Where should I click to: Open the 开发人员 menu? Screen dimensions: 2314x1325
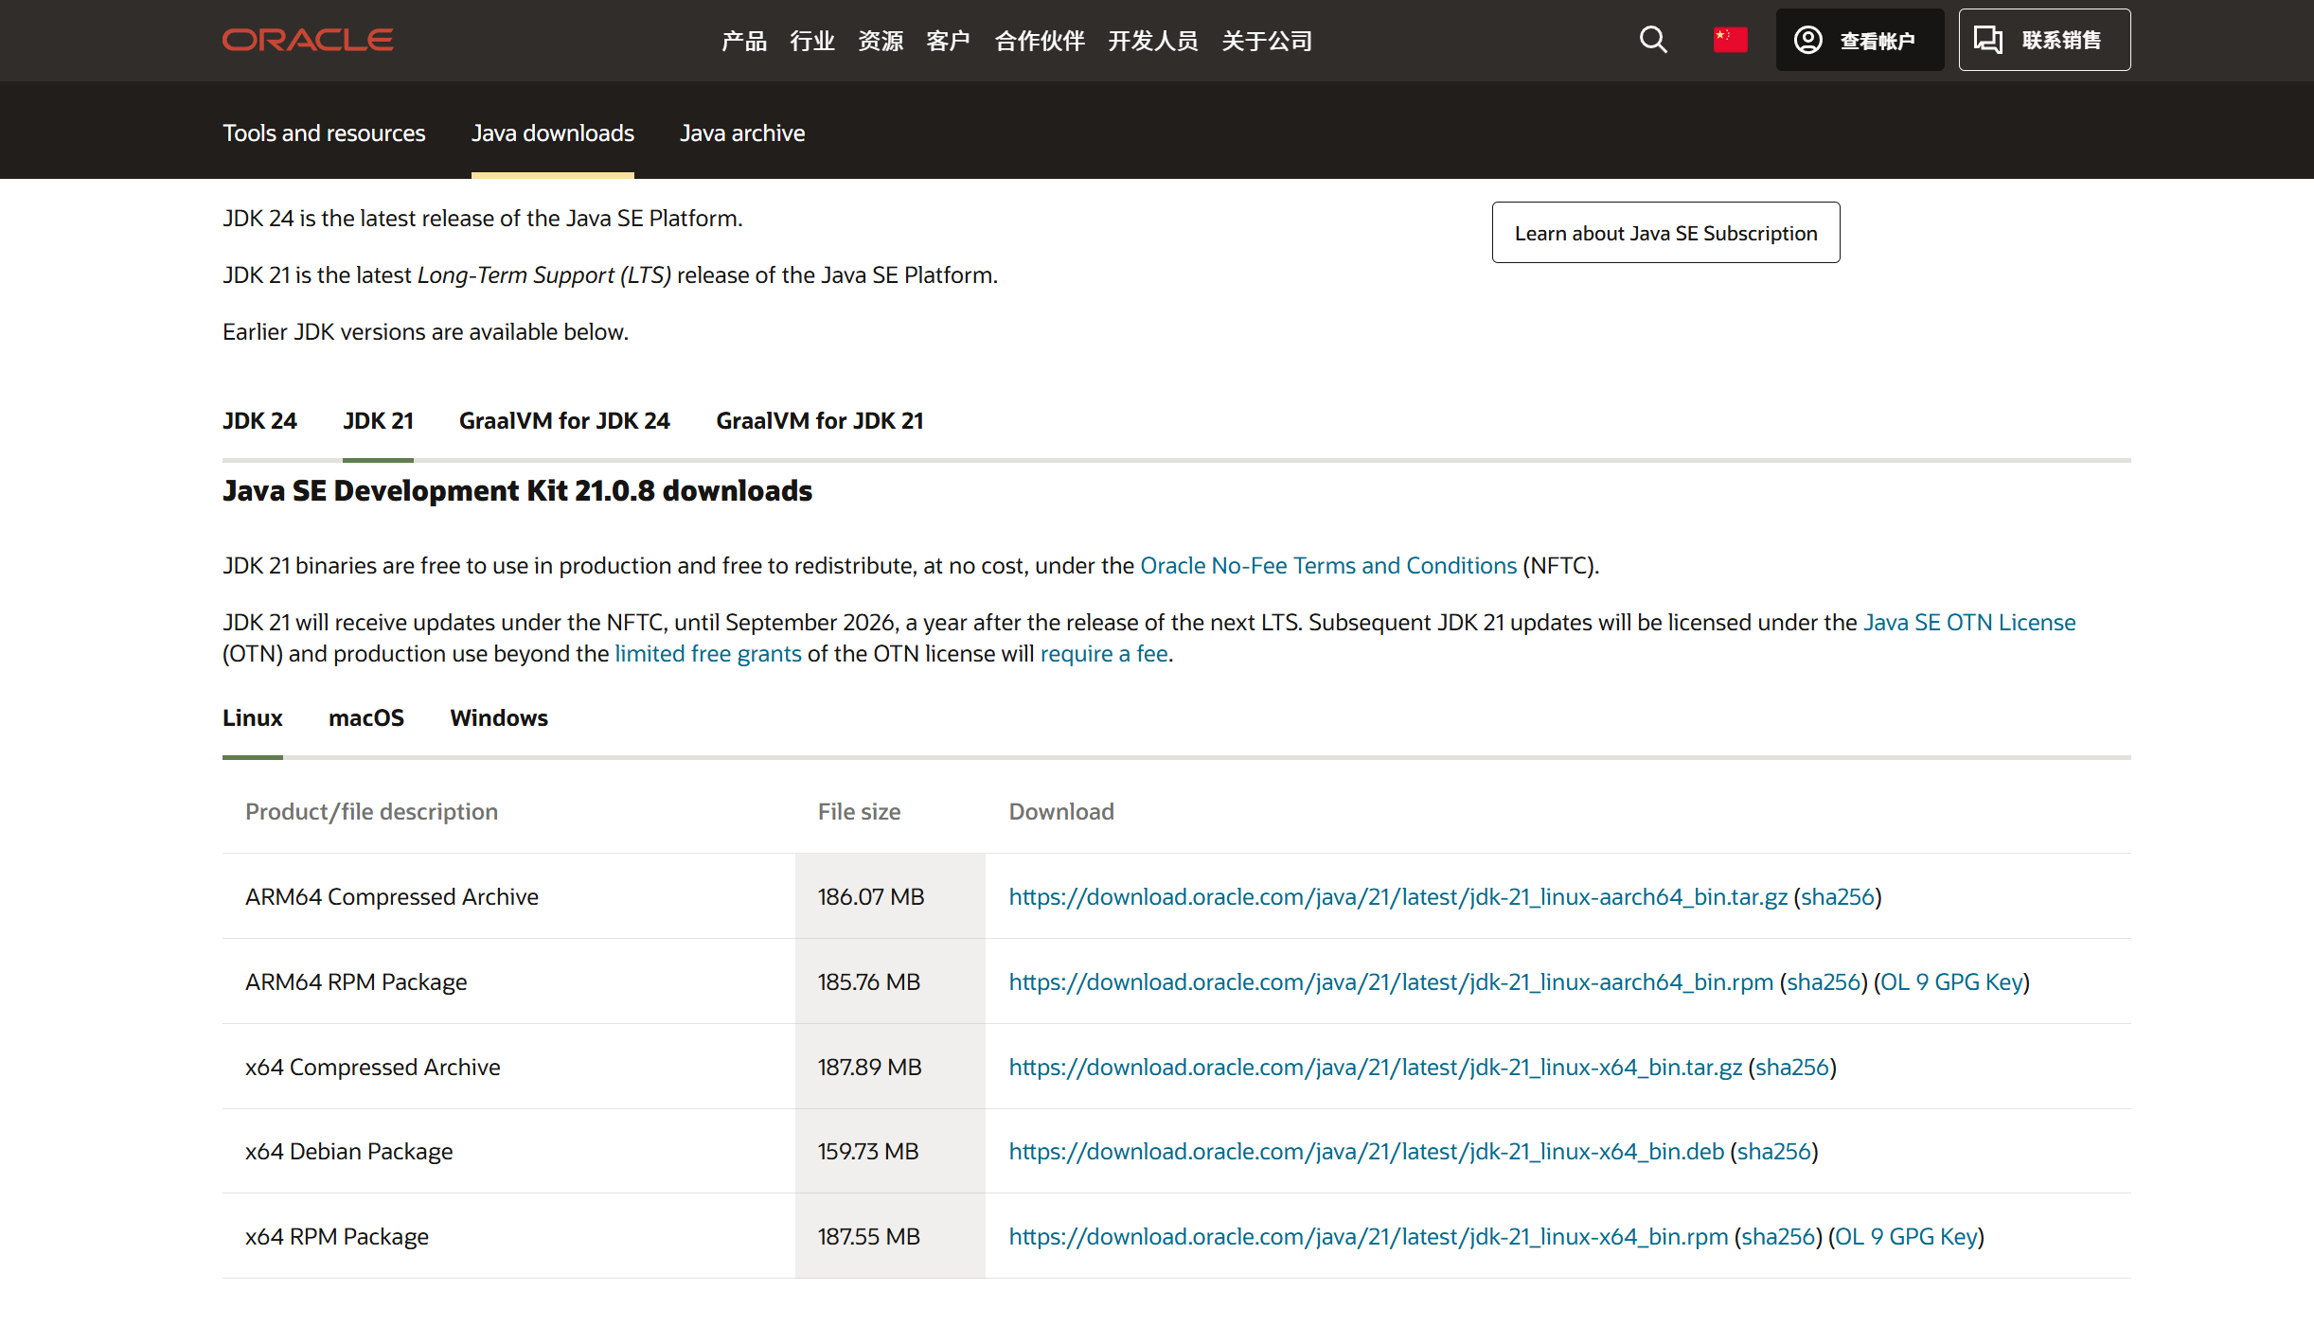click(1152, 41)
